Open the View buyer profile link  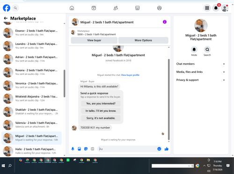[130, 75]
